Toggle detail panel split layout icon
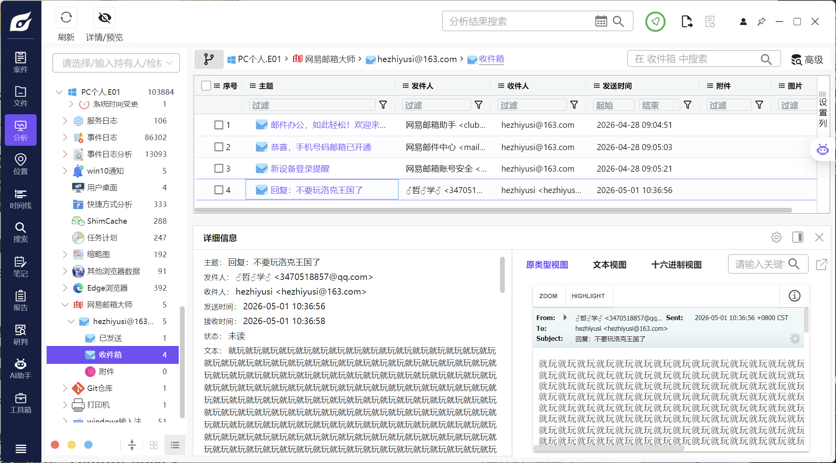Viewport: 836px width, 463px height. (798, 237)
